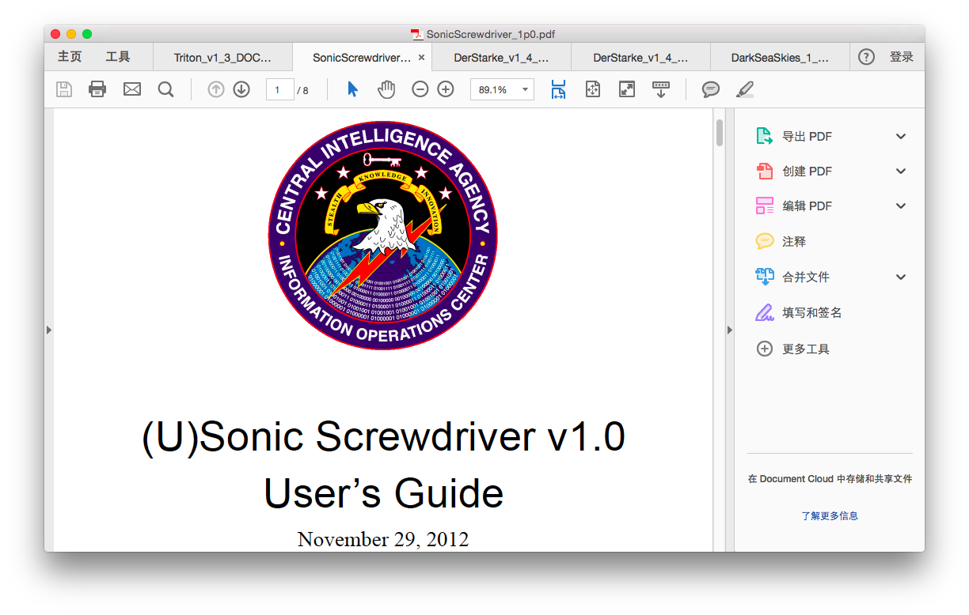Select the highlight text pen icon

(x=744, y=89)
